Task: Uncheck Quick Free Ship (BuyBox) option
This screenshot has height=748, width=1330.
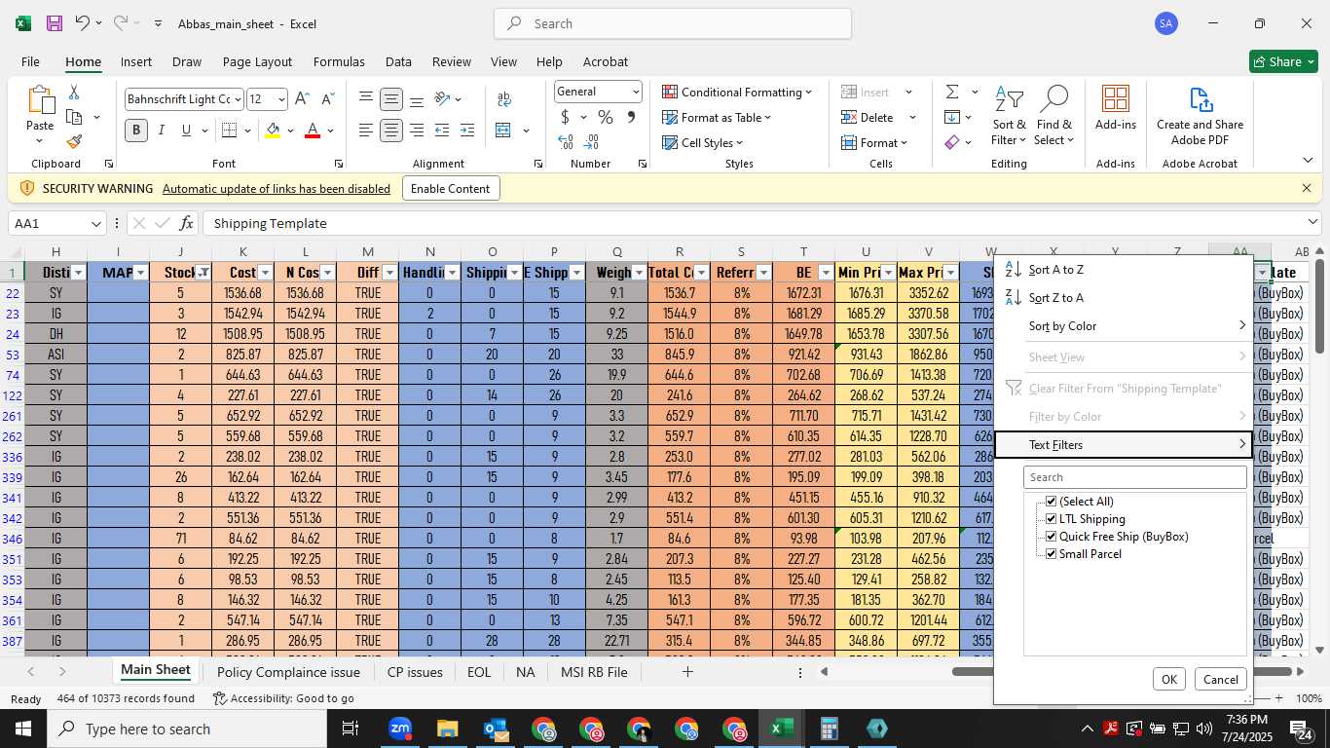Action: coord(1051,537)
